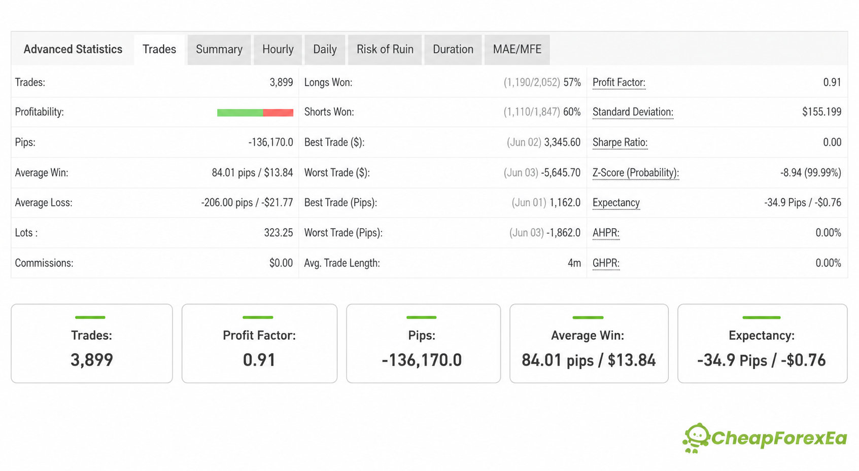Image resolution: width=859 pixels, height=471 pixels.
Task: Select the Trades tab
Action: tap(159, 49)
